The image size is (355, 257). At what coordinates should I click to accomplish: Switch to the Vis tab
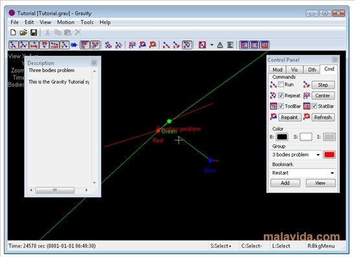click(294, 69)
